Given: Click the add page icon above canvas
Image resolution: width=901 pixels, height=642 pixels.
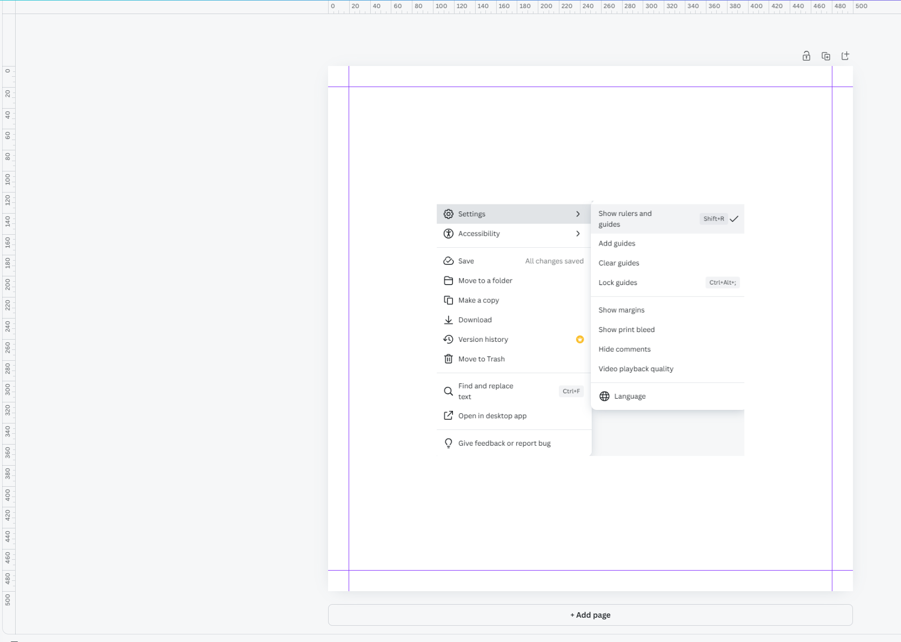Looking at the screenshot, I should pos(845,56).
